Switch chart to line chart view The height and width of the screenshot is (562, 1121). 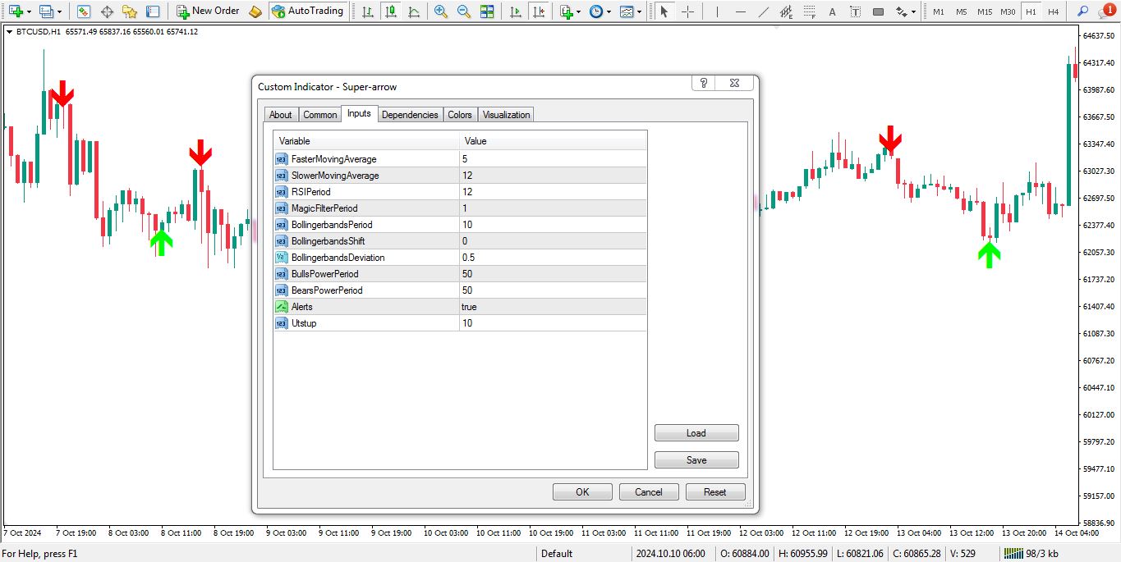[414, 11]
